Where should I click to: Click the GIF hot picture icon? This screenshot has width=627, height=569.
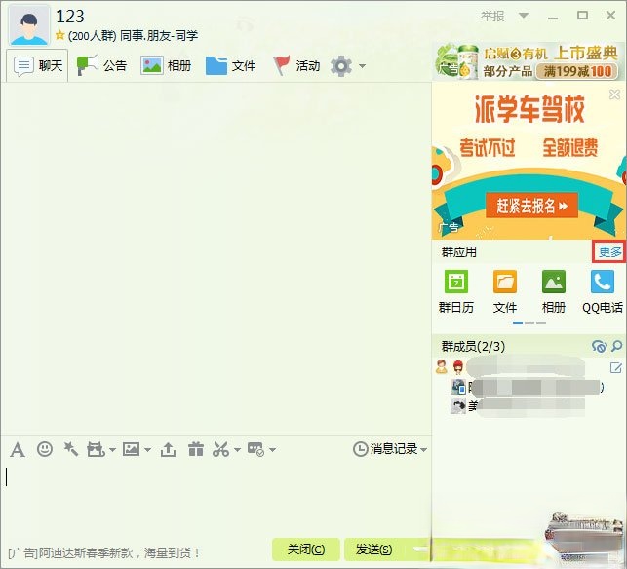[96, 449]
